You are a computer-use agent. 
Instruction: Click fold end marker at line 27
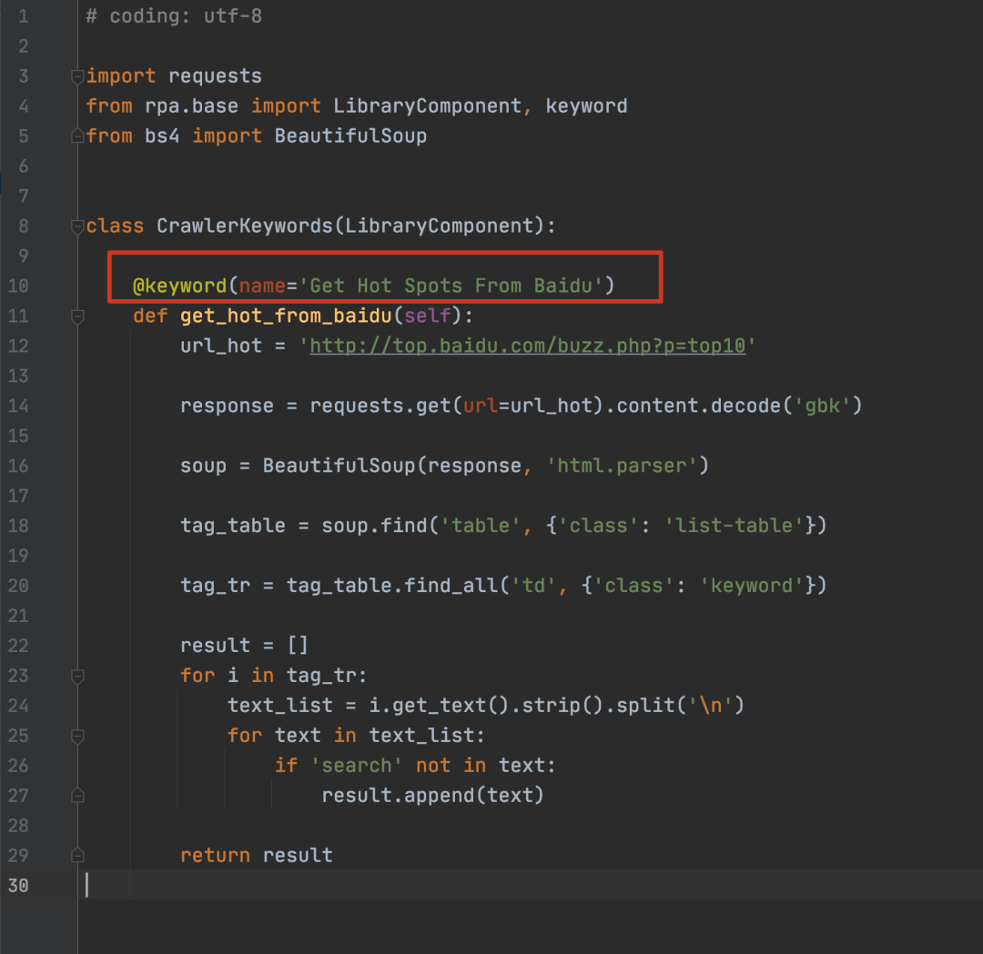pyautogui.click(x=77, y=795)
